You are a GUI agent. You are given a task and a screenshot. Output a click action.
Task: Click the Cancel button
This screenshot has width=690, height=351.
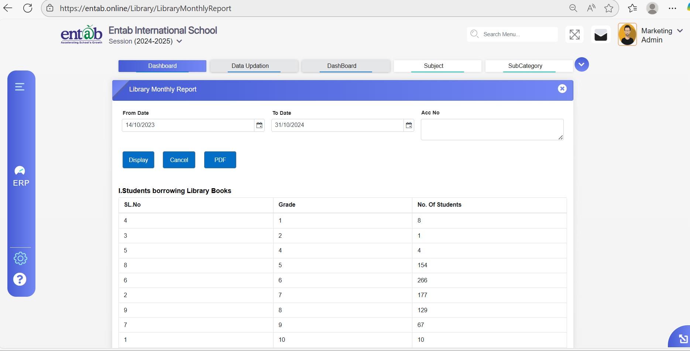(x=179, y=160)
